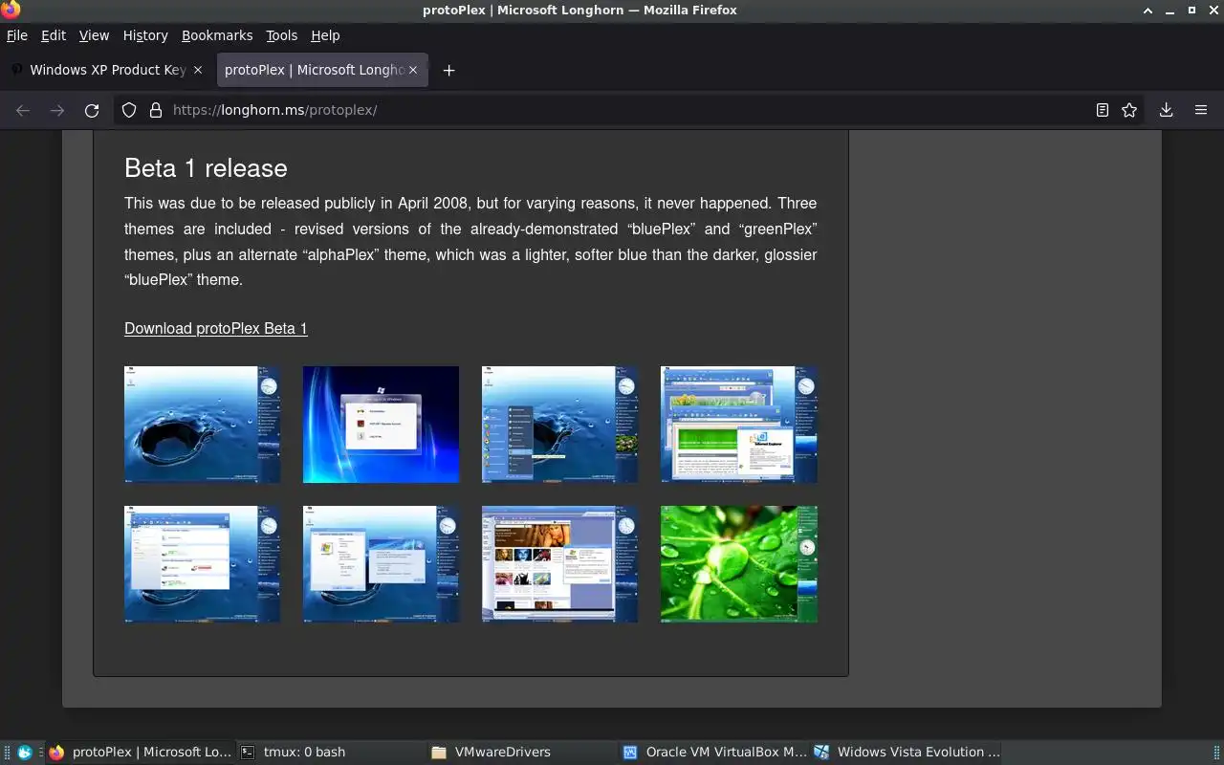Open the History menu
Image resolution: width=1224 pixels, height=765 pixels.
click(145, 35)
